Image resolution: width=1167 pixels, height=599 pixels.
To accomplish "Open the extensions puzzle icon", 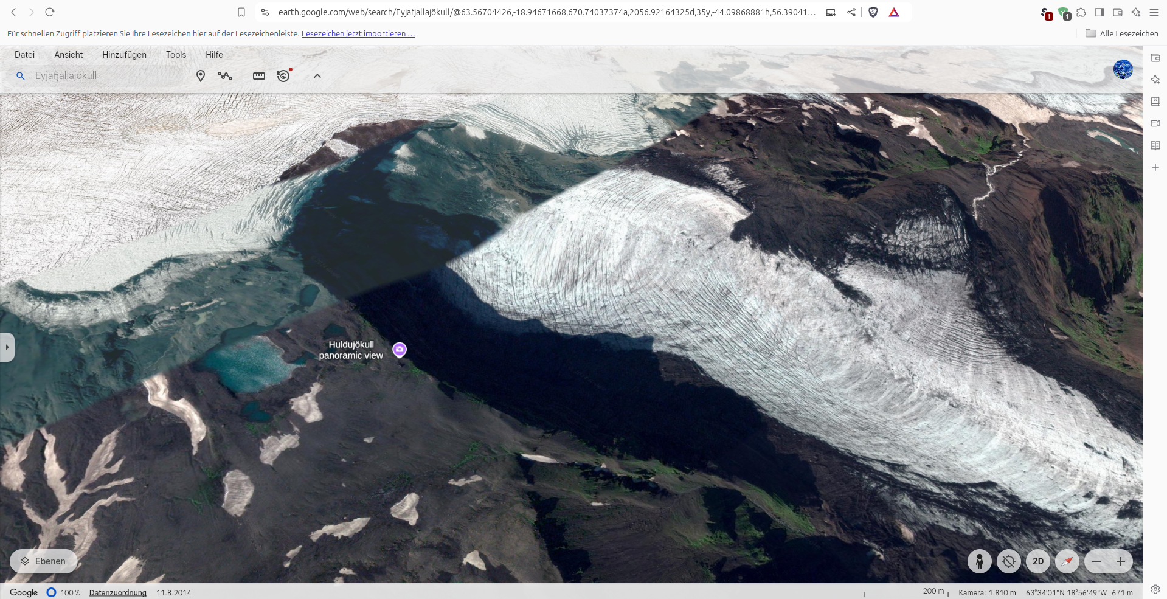I will click(x=1081, y=12).
